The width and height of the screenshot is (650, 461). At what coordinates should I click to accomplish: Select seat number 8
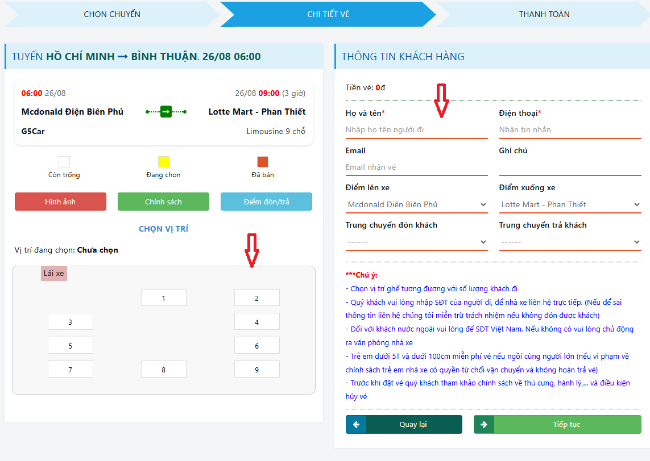[164, 370]
